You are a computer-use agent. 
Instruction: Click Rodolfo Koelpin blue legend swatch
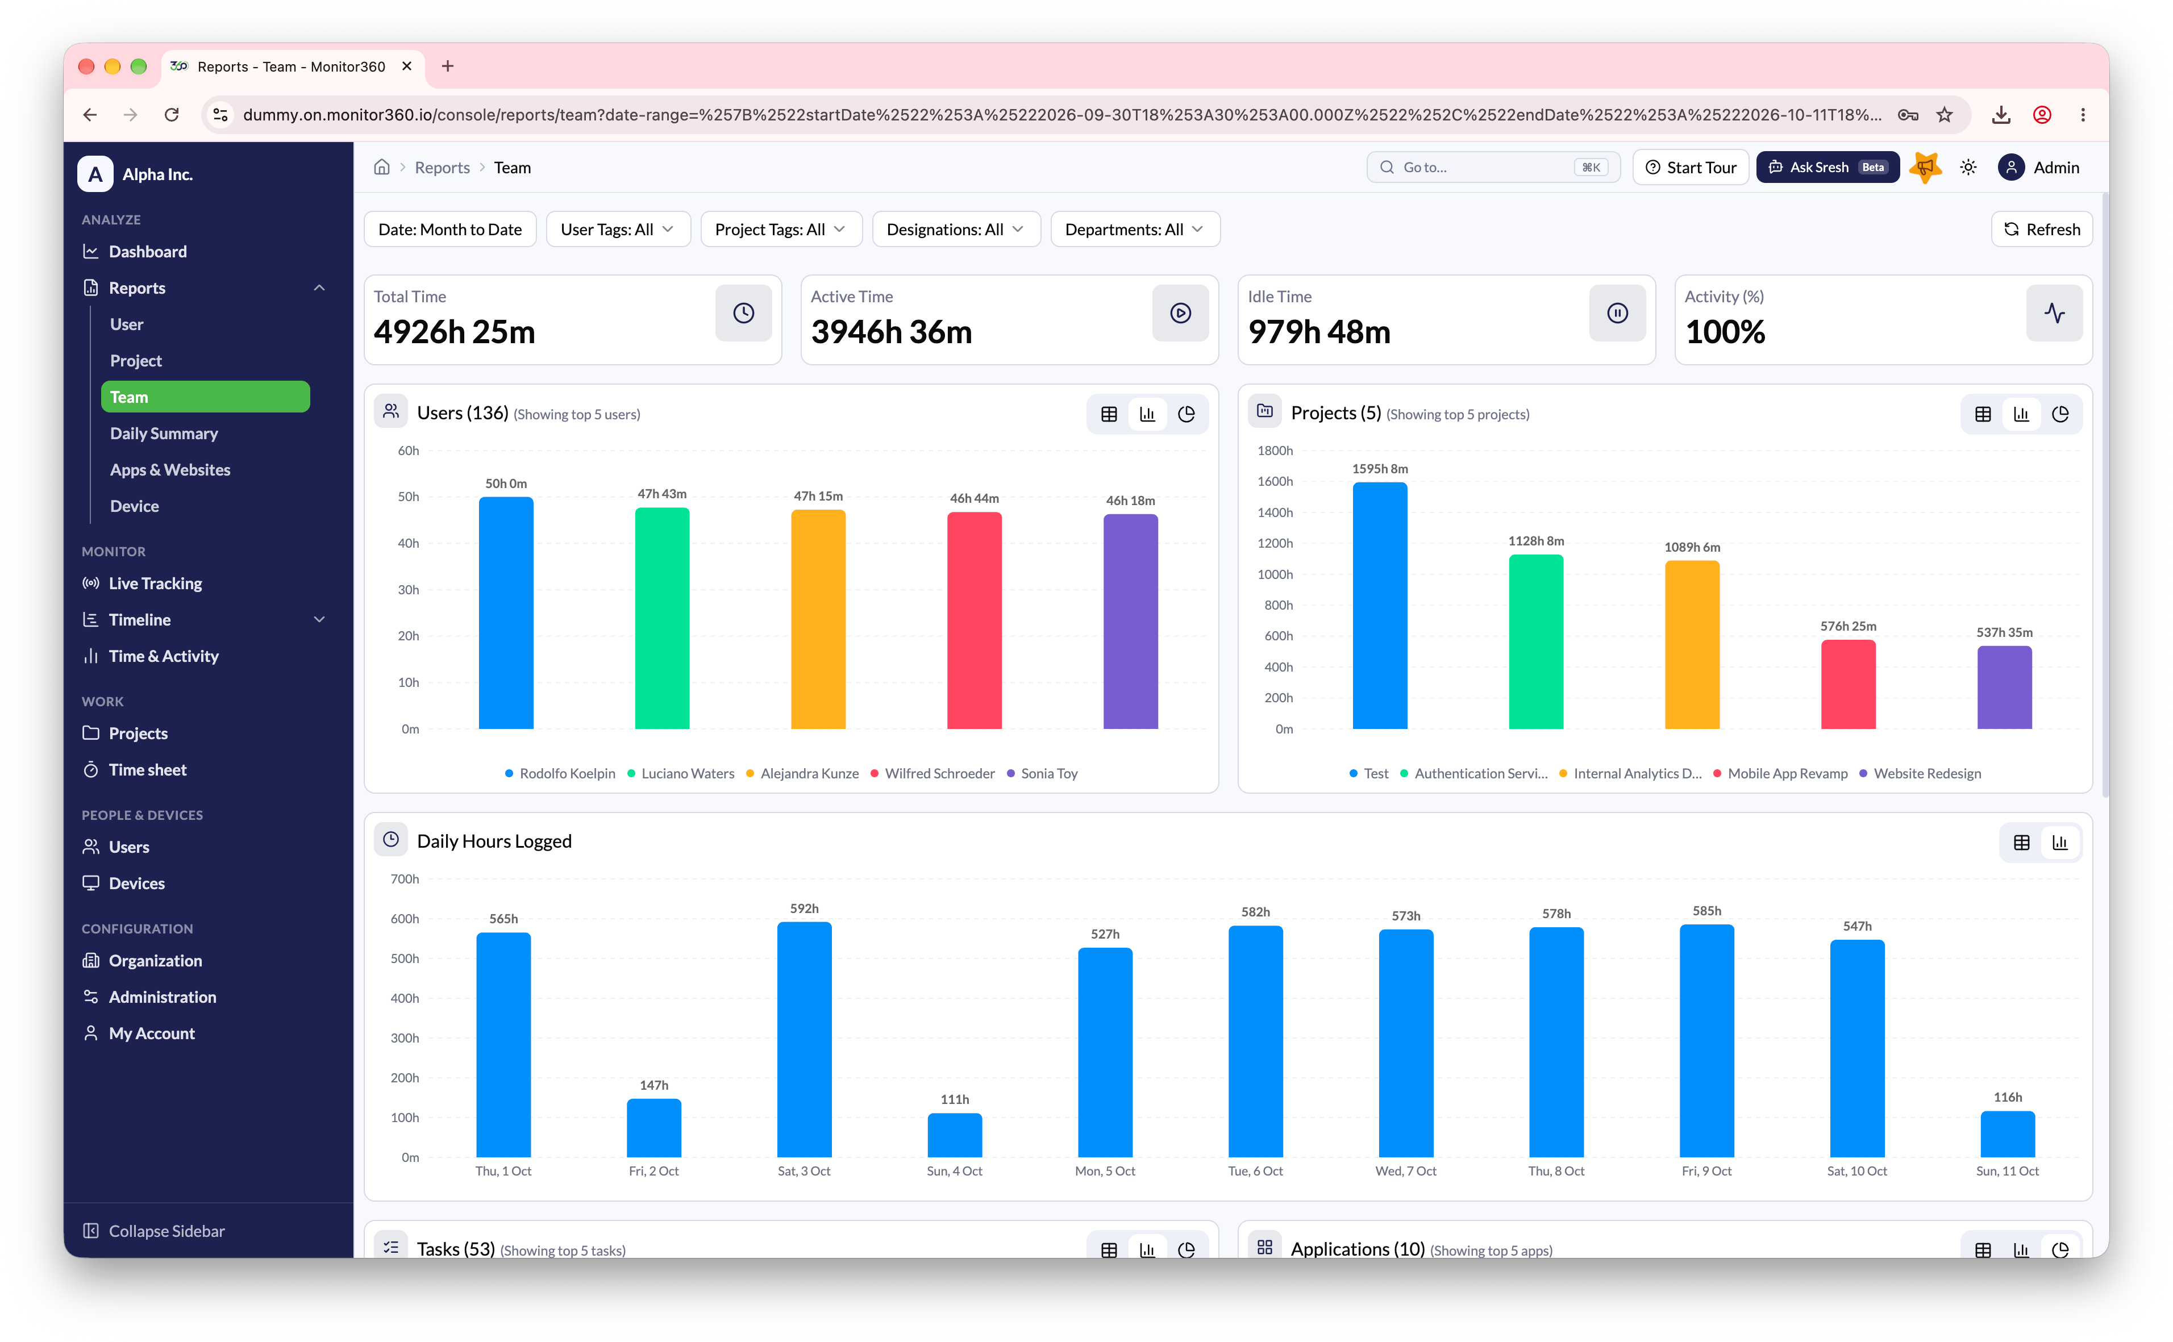(509, 773)
